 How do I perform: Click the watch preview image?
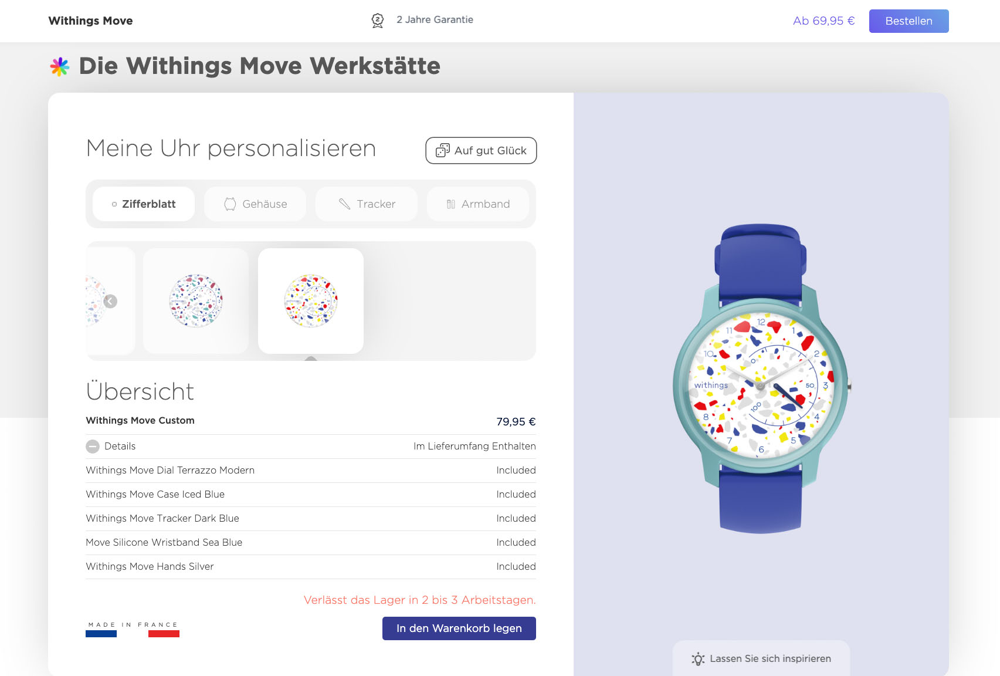point(761,379)
